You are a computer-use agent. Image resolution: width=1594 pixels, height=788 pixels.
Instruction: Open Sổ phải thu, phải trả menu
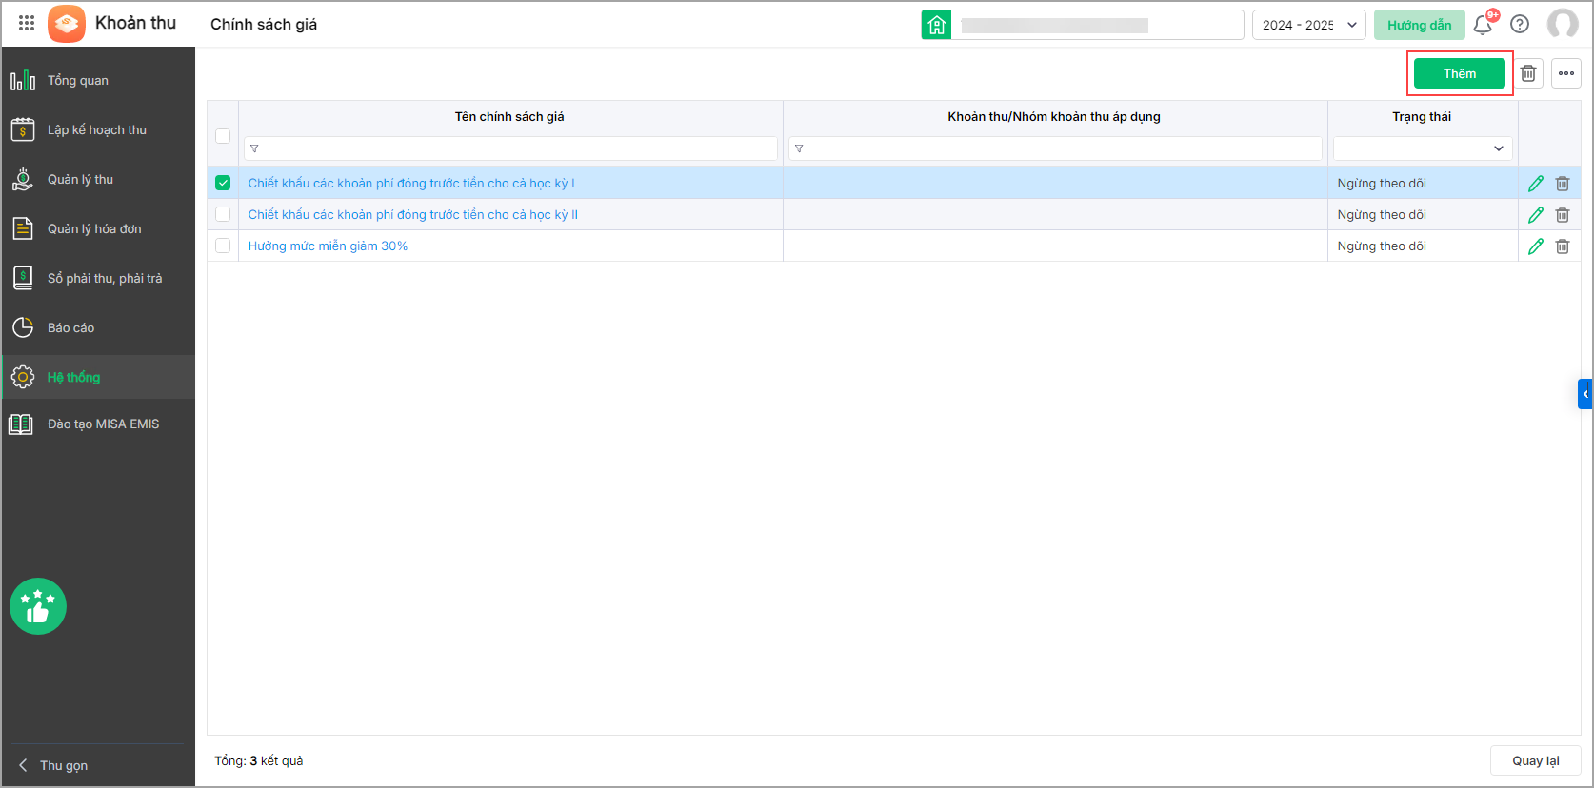[98, 279]
